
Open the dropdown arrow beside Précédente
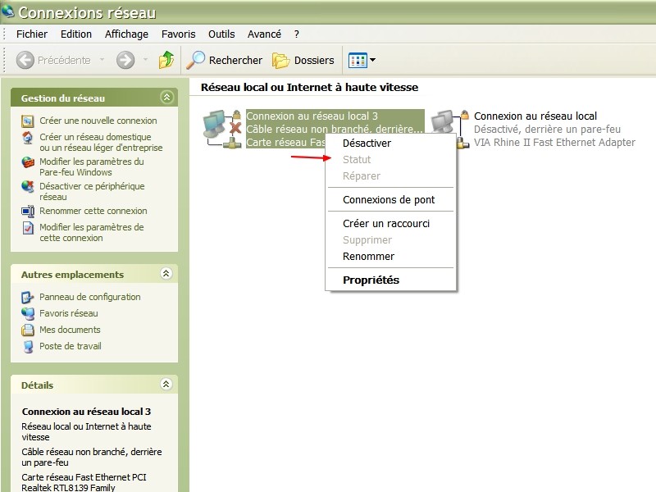pyautogui.click(x=102, y=60)
